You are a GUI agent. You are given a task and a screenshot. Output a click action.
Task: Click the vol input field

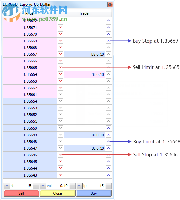pos(58,186)
